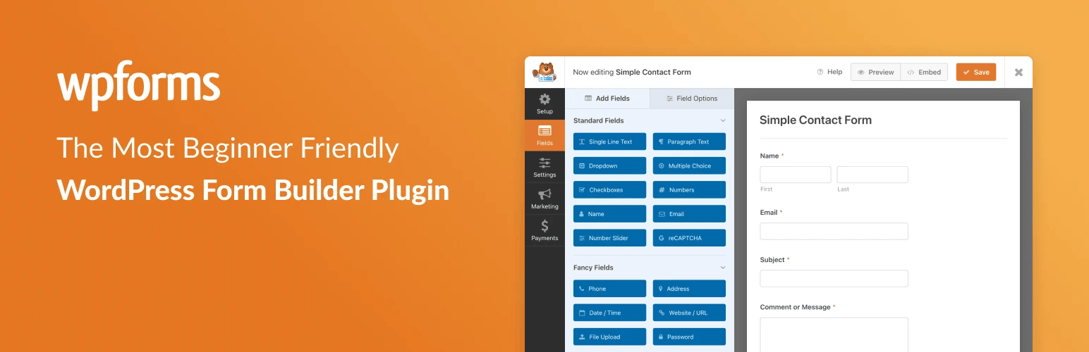The image size is (1089, 352).
Task: Add an Address field
Action: point(689,289)
